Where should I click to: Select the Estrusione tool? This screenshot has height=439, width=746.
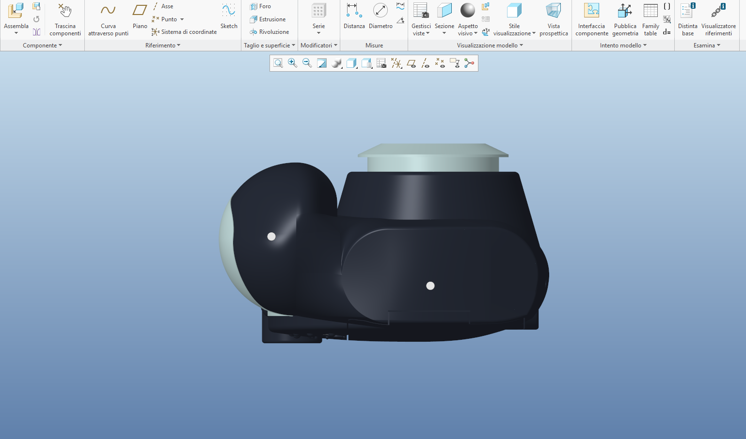(268, 19)
